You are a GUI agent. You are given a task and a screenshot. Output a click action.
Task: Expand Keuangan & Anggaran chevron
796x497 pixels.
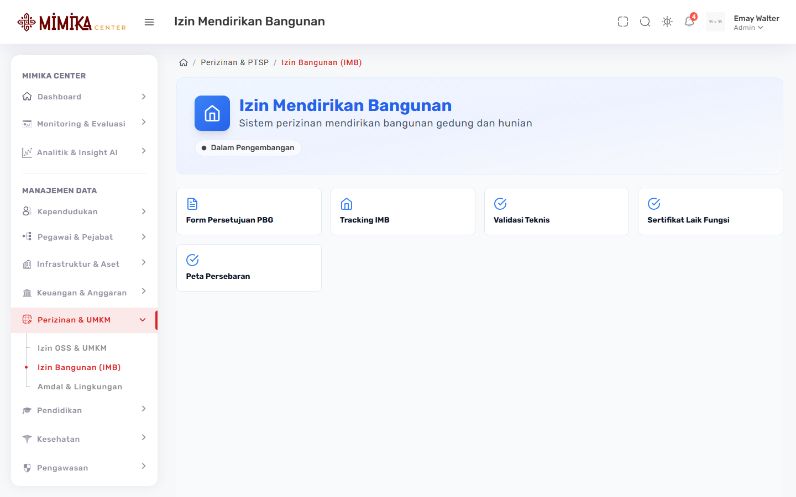[x=144, y=291]
